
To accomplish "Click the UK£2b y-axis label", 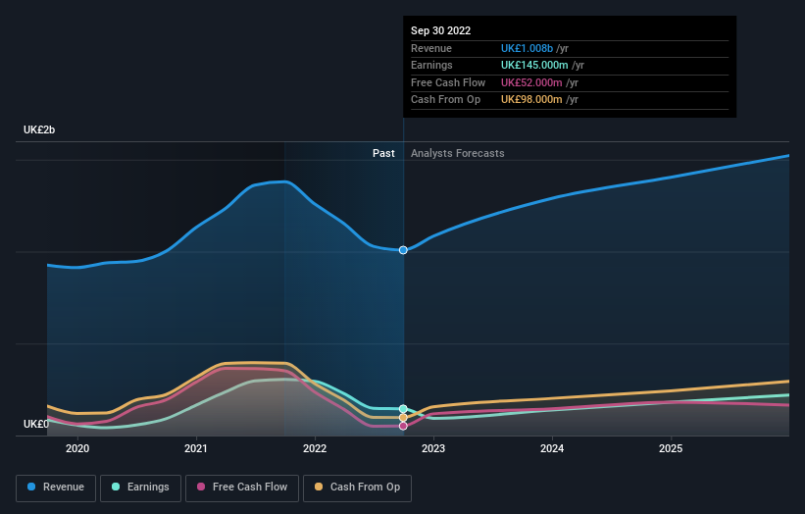I will click(39, 129).
